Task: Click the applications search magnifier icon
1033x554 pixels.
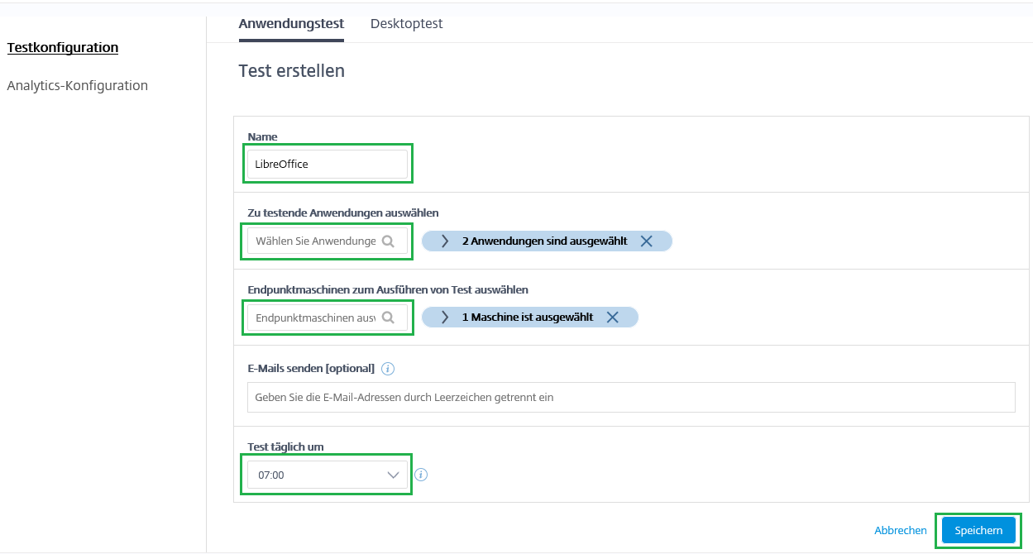Action: (x=389, y=241)
